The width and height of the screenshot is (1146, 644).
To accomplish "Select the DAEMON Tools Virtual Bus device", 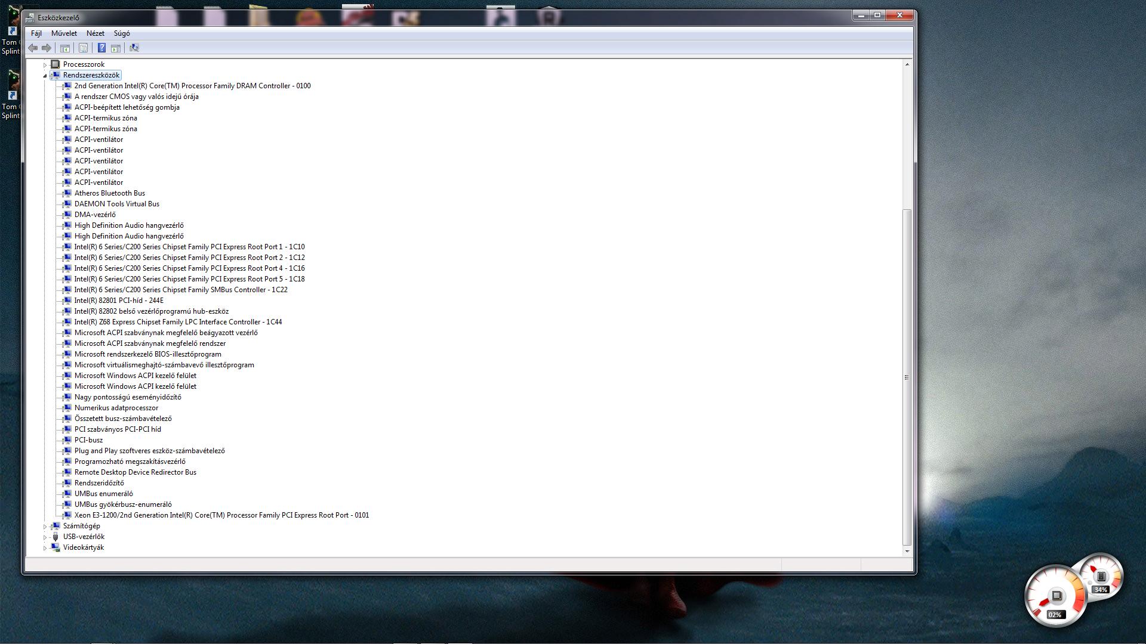I will coord(117,204).
